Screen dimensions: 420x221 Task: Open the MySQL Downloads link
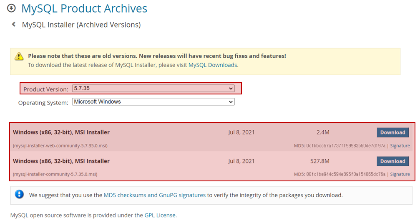click(x=213, y=65)
